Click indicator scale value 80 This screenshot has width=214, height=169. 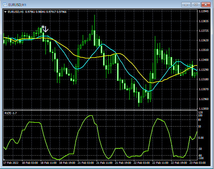click(199, 120)
